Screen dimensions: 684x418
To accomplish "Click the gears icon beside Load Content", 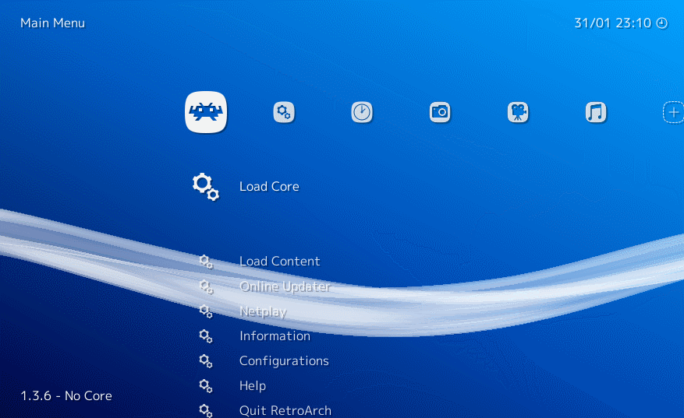I will pyautogui.click(x=206, y=262).
